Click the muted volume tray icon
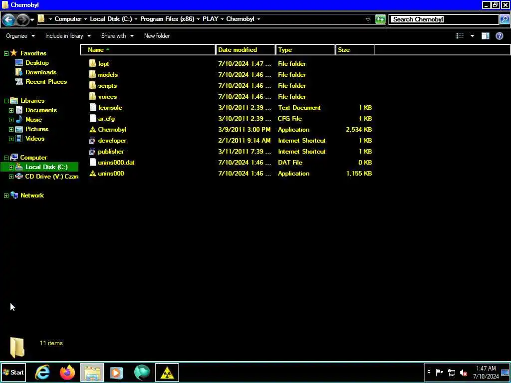 pos(463,372)
